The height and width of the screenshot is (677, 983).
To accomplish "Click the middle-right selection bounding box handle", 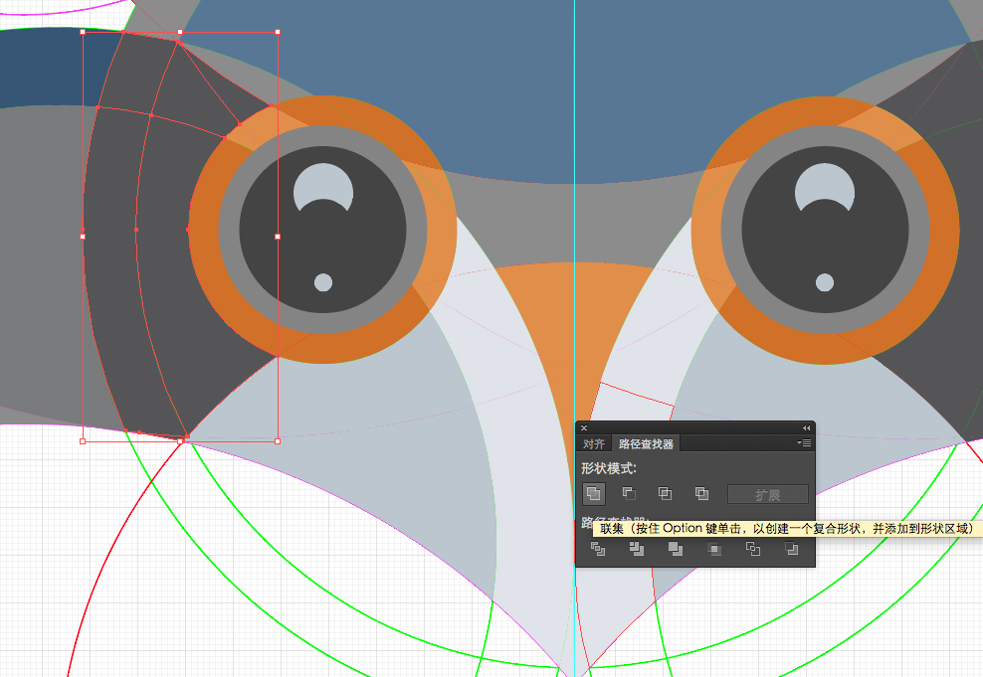I will click(x=278, y=237).
